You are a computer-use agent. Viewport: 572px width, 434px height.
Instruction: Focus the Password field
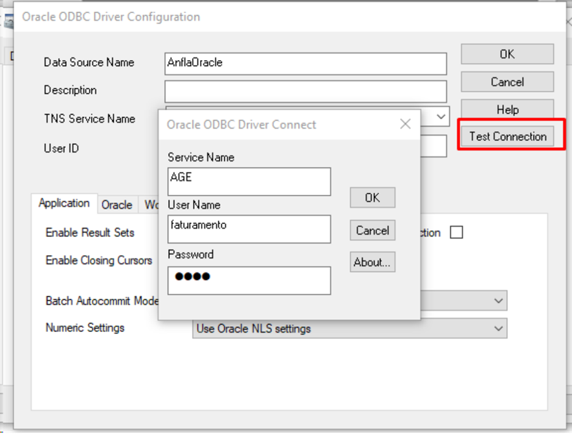(x=249, y=281)
